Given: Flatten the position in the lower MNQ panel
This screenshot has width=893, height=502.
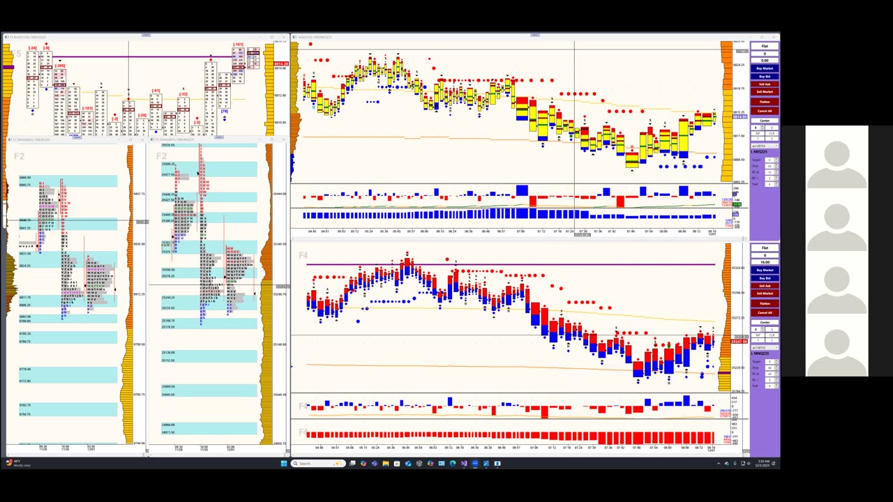Looking at the screenshot, I should pyautogui.click(x=765, y=303).
